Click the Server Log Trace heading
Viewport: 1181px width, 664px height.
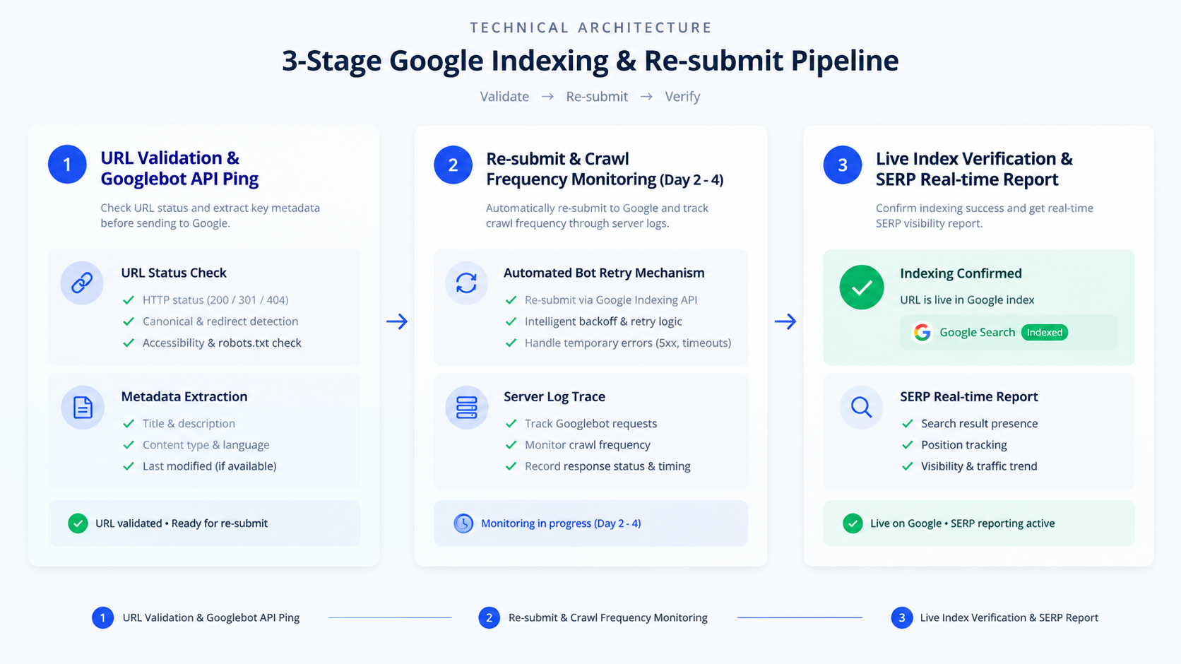click(554, 397)
